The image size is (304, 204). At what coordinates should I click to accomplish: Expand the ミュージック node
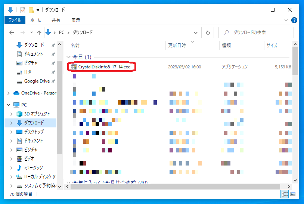click(x=12, y=168)
